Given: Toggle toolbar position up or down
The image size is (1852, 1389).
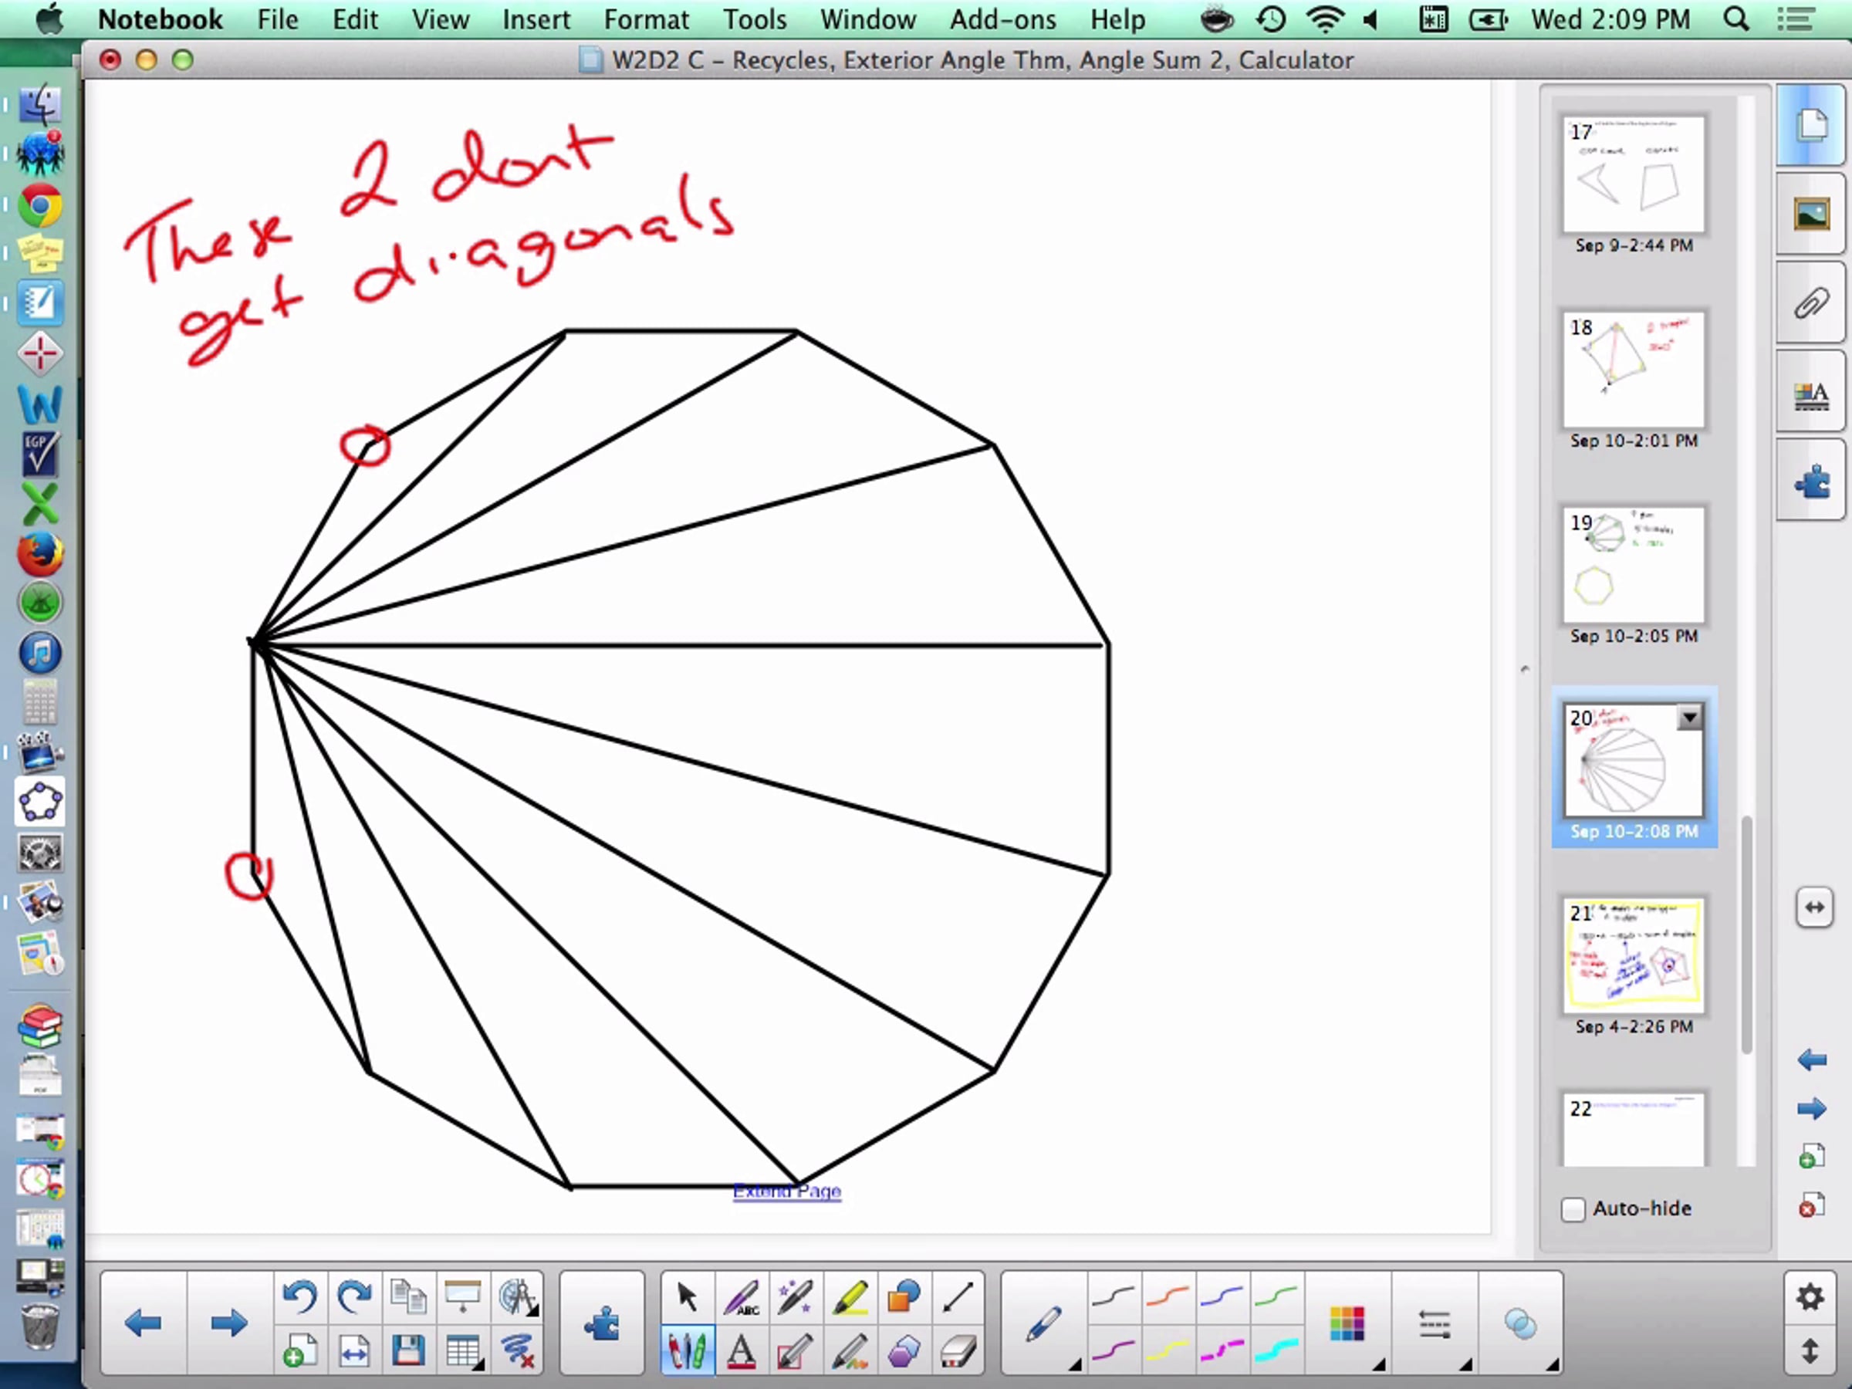Looking at the screenshot, I should point(1810,1351).
